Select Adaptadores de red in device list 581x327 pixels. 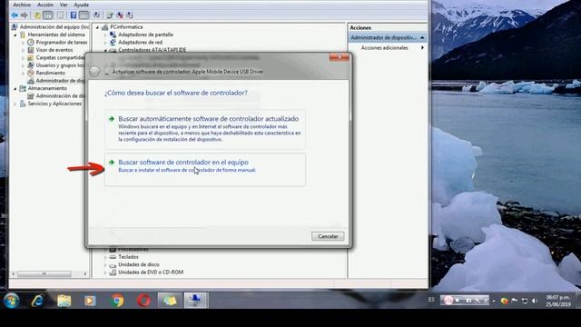click(x=140, y=43)
